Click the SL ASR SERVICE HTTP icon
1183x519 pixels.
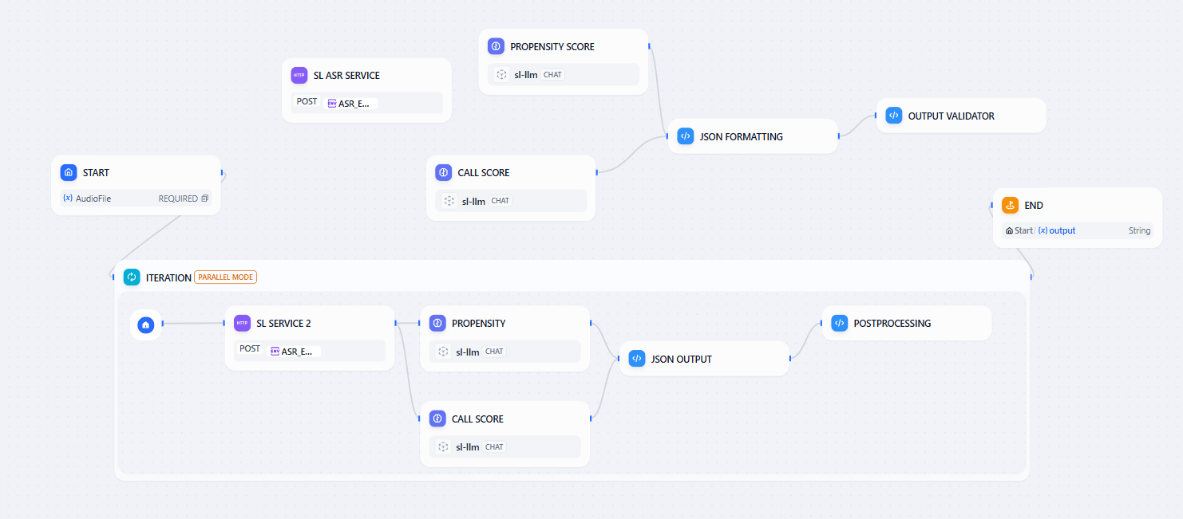299,75
